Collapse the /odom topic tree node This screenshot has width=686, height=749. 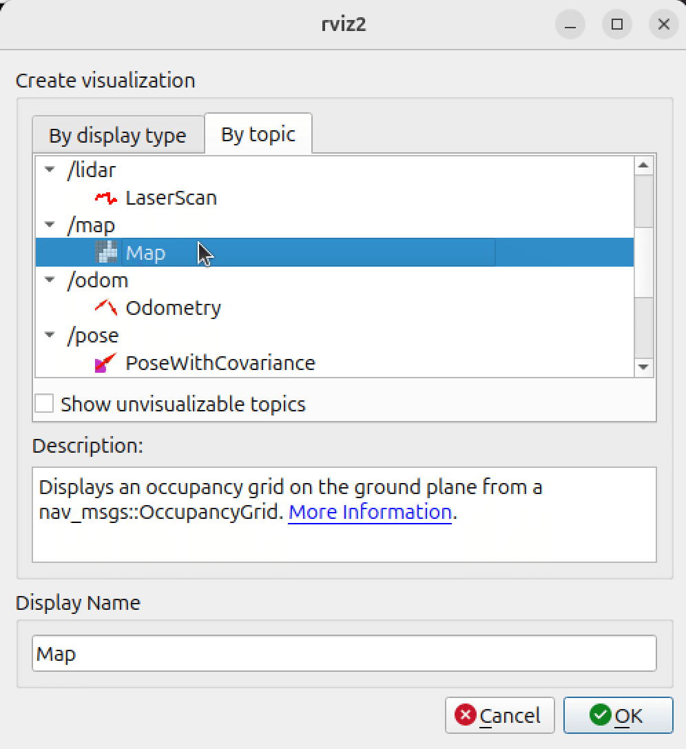pyautogui.click(x=50, y=280)
